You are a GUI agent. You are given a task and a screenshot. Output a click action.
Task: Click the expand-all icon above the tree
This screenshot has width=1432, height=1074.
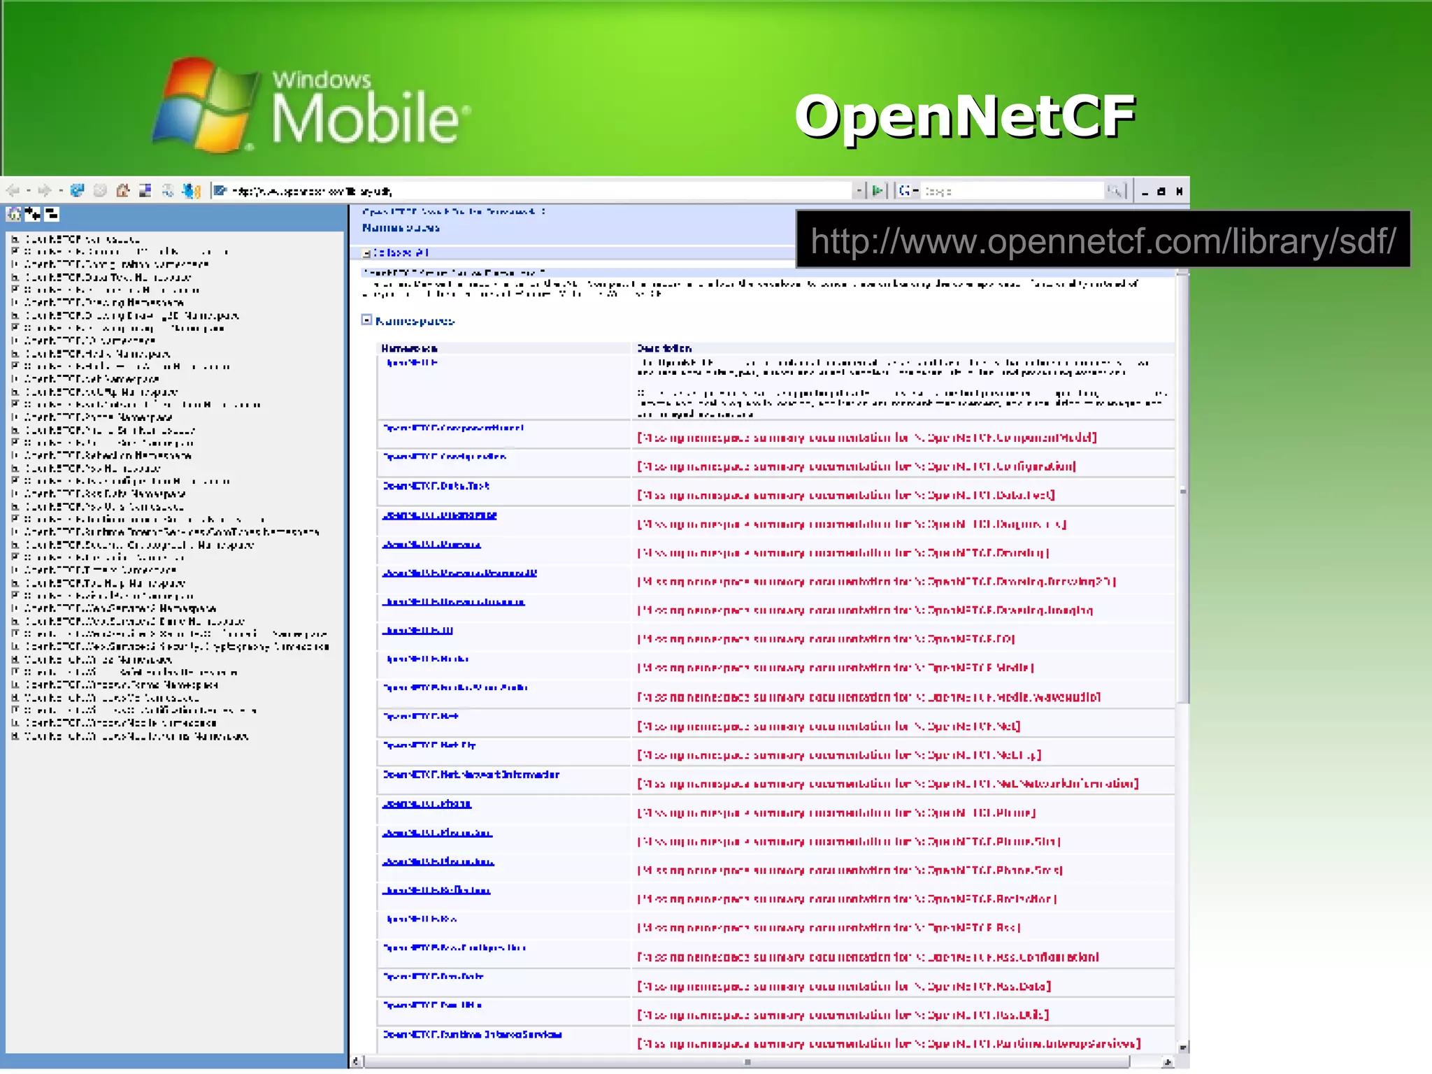tap(33, 214)
